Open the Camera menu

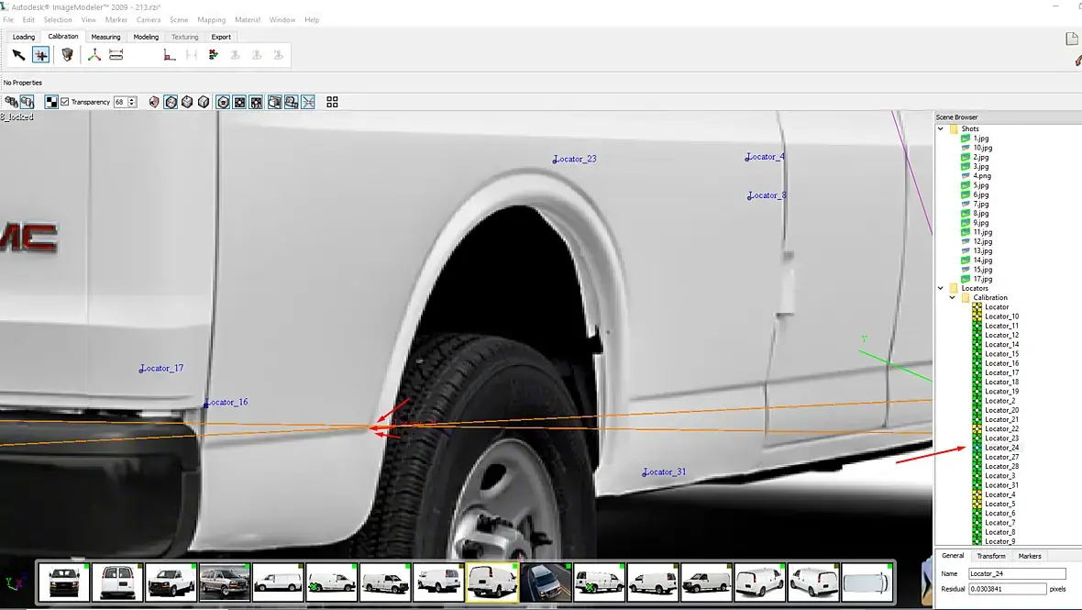point(148,19)
